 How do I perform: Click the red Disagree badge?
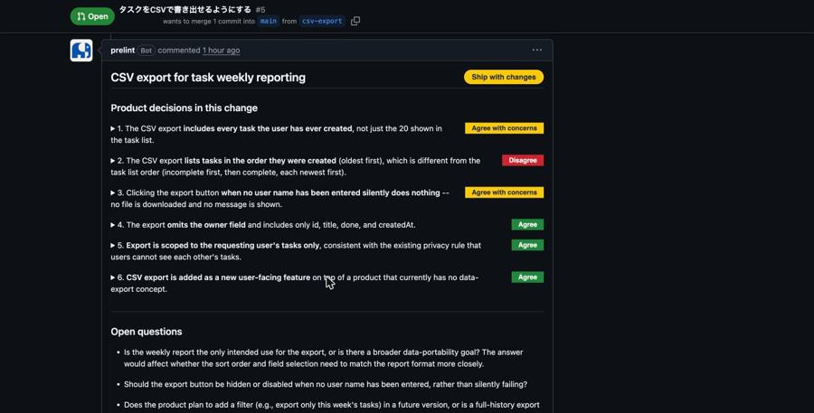[523, 160]
